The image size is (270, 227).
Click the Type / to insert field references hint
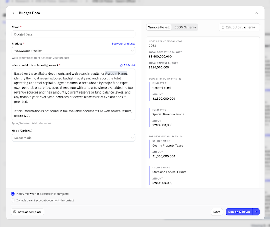click(31, 123)
